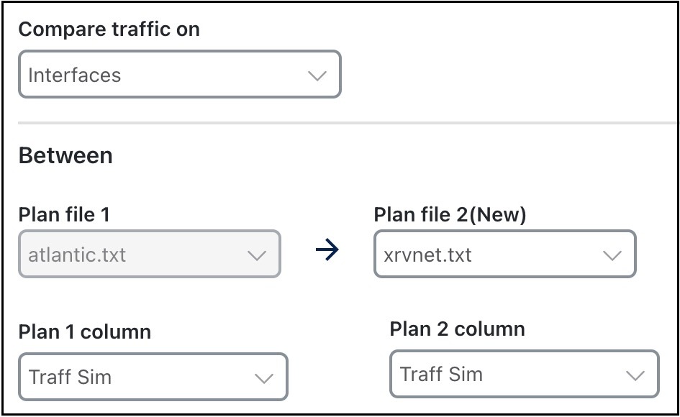Click the chevron on Plan 1 column dropdown

tap(263, 377)
